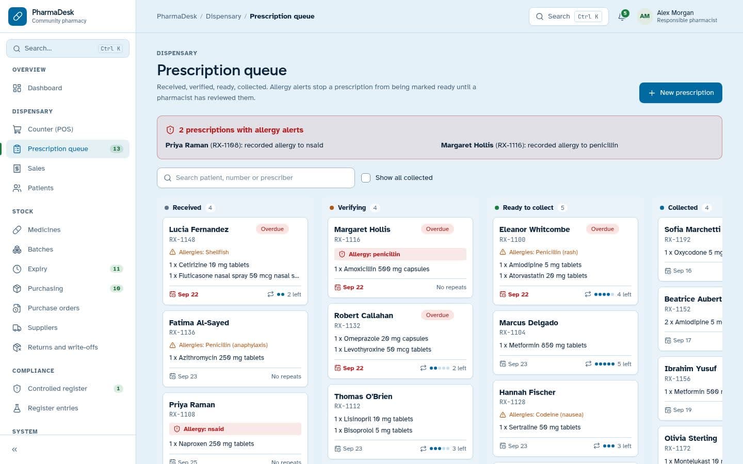The image size is (743, 464).
Task: Open Dashboard from sidebar
Action: tap(68, 88)
